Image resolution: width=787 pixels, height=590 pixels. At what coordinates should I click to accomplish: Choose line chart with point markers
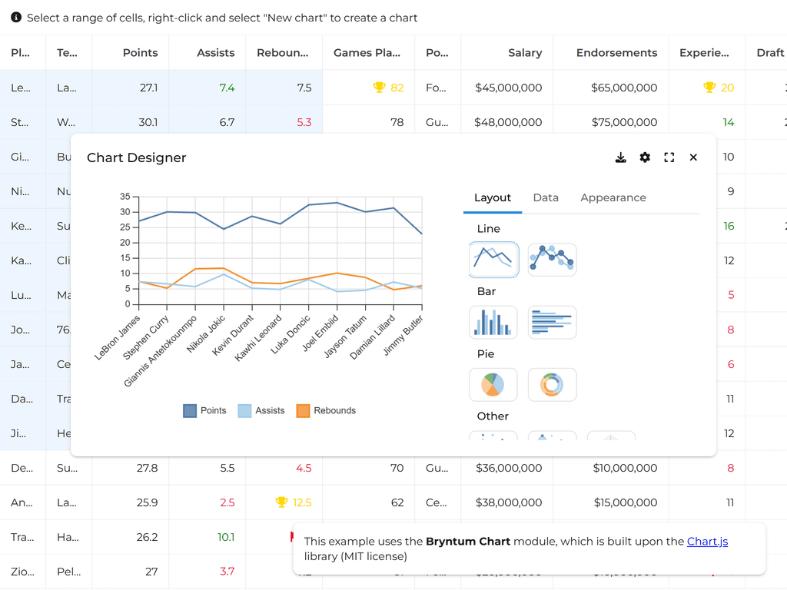pyautogui.click(x=552, y=260)
